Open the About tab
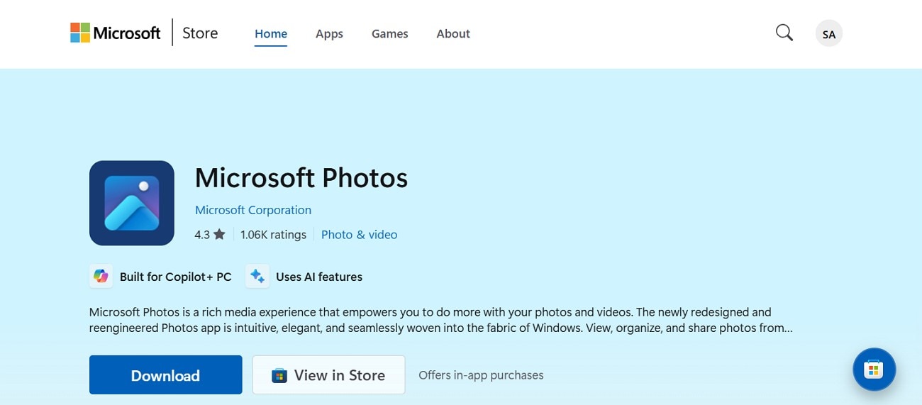 click(453, 33)
